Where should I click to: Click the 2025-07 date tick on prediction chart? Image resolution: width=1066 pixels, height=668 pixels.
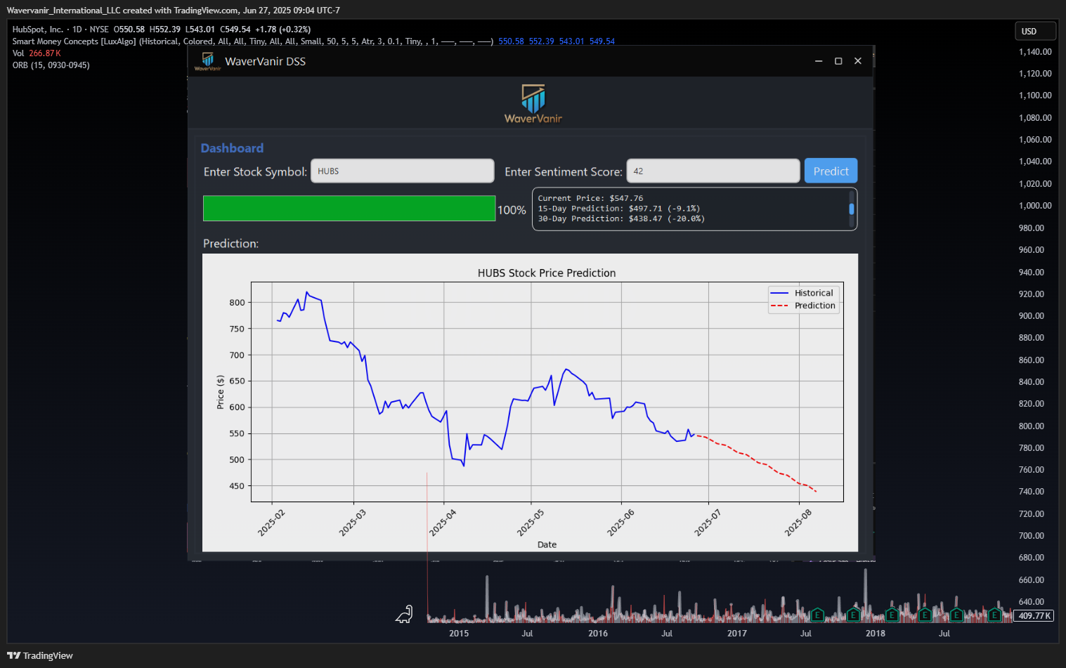[708, 523]
